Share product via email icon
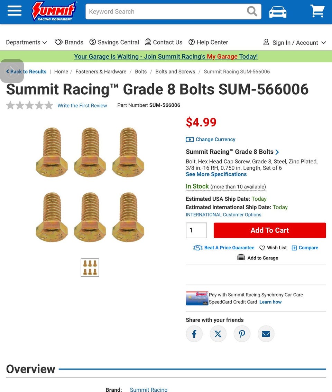The width and height of the screenshot is (332, 392). click(266, 334)
